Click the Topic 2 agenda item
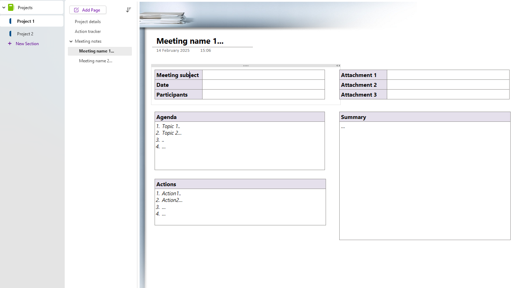Screen dimensions: 518x288 point(171,133)
